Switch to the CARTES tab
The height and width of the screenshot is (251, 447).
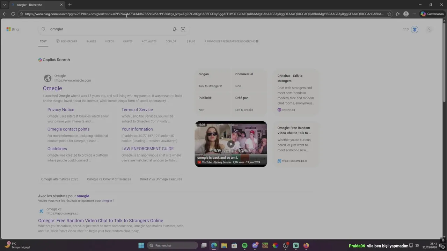point(128,41)
